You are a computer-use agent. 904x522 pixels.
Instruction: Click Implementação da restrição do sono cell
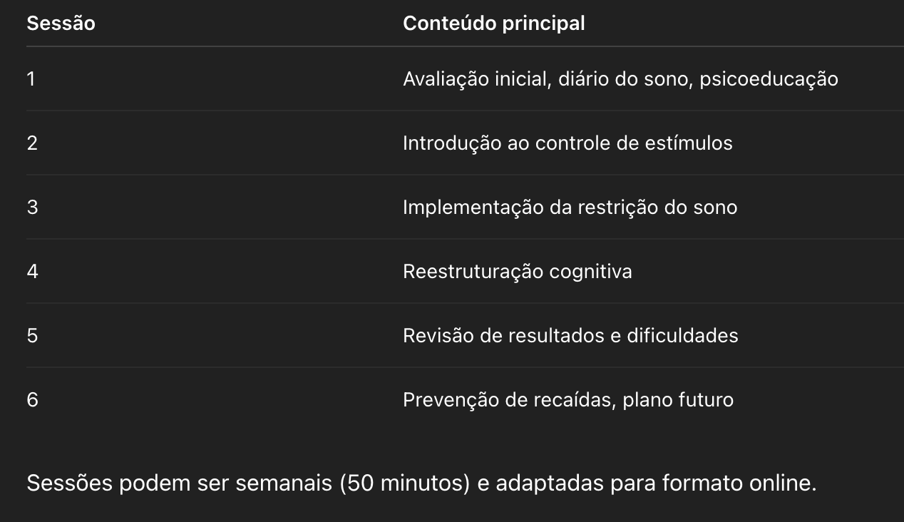[x=570, y=208]
